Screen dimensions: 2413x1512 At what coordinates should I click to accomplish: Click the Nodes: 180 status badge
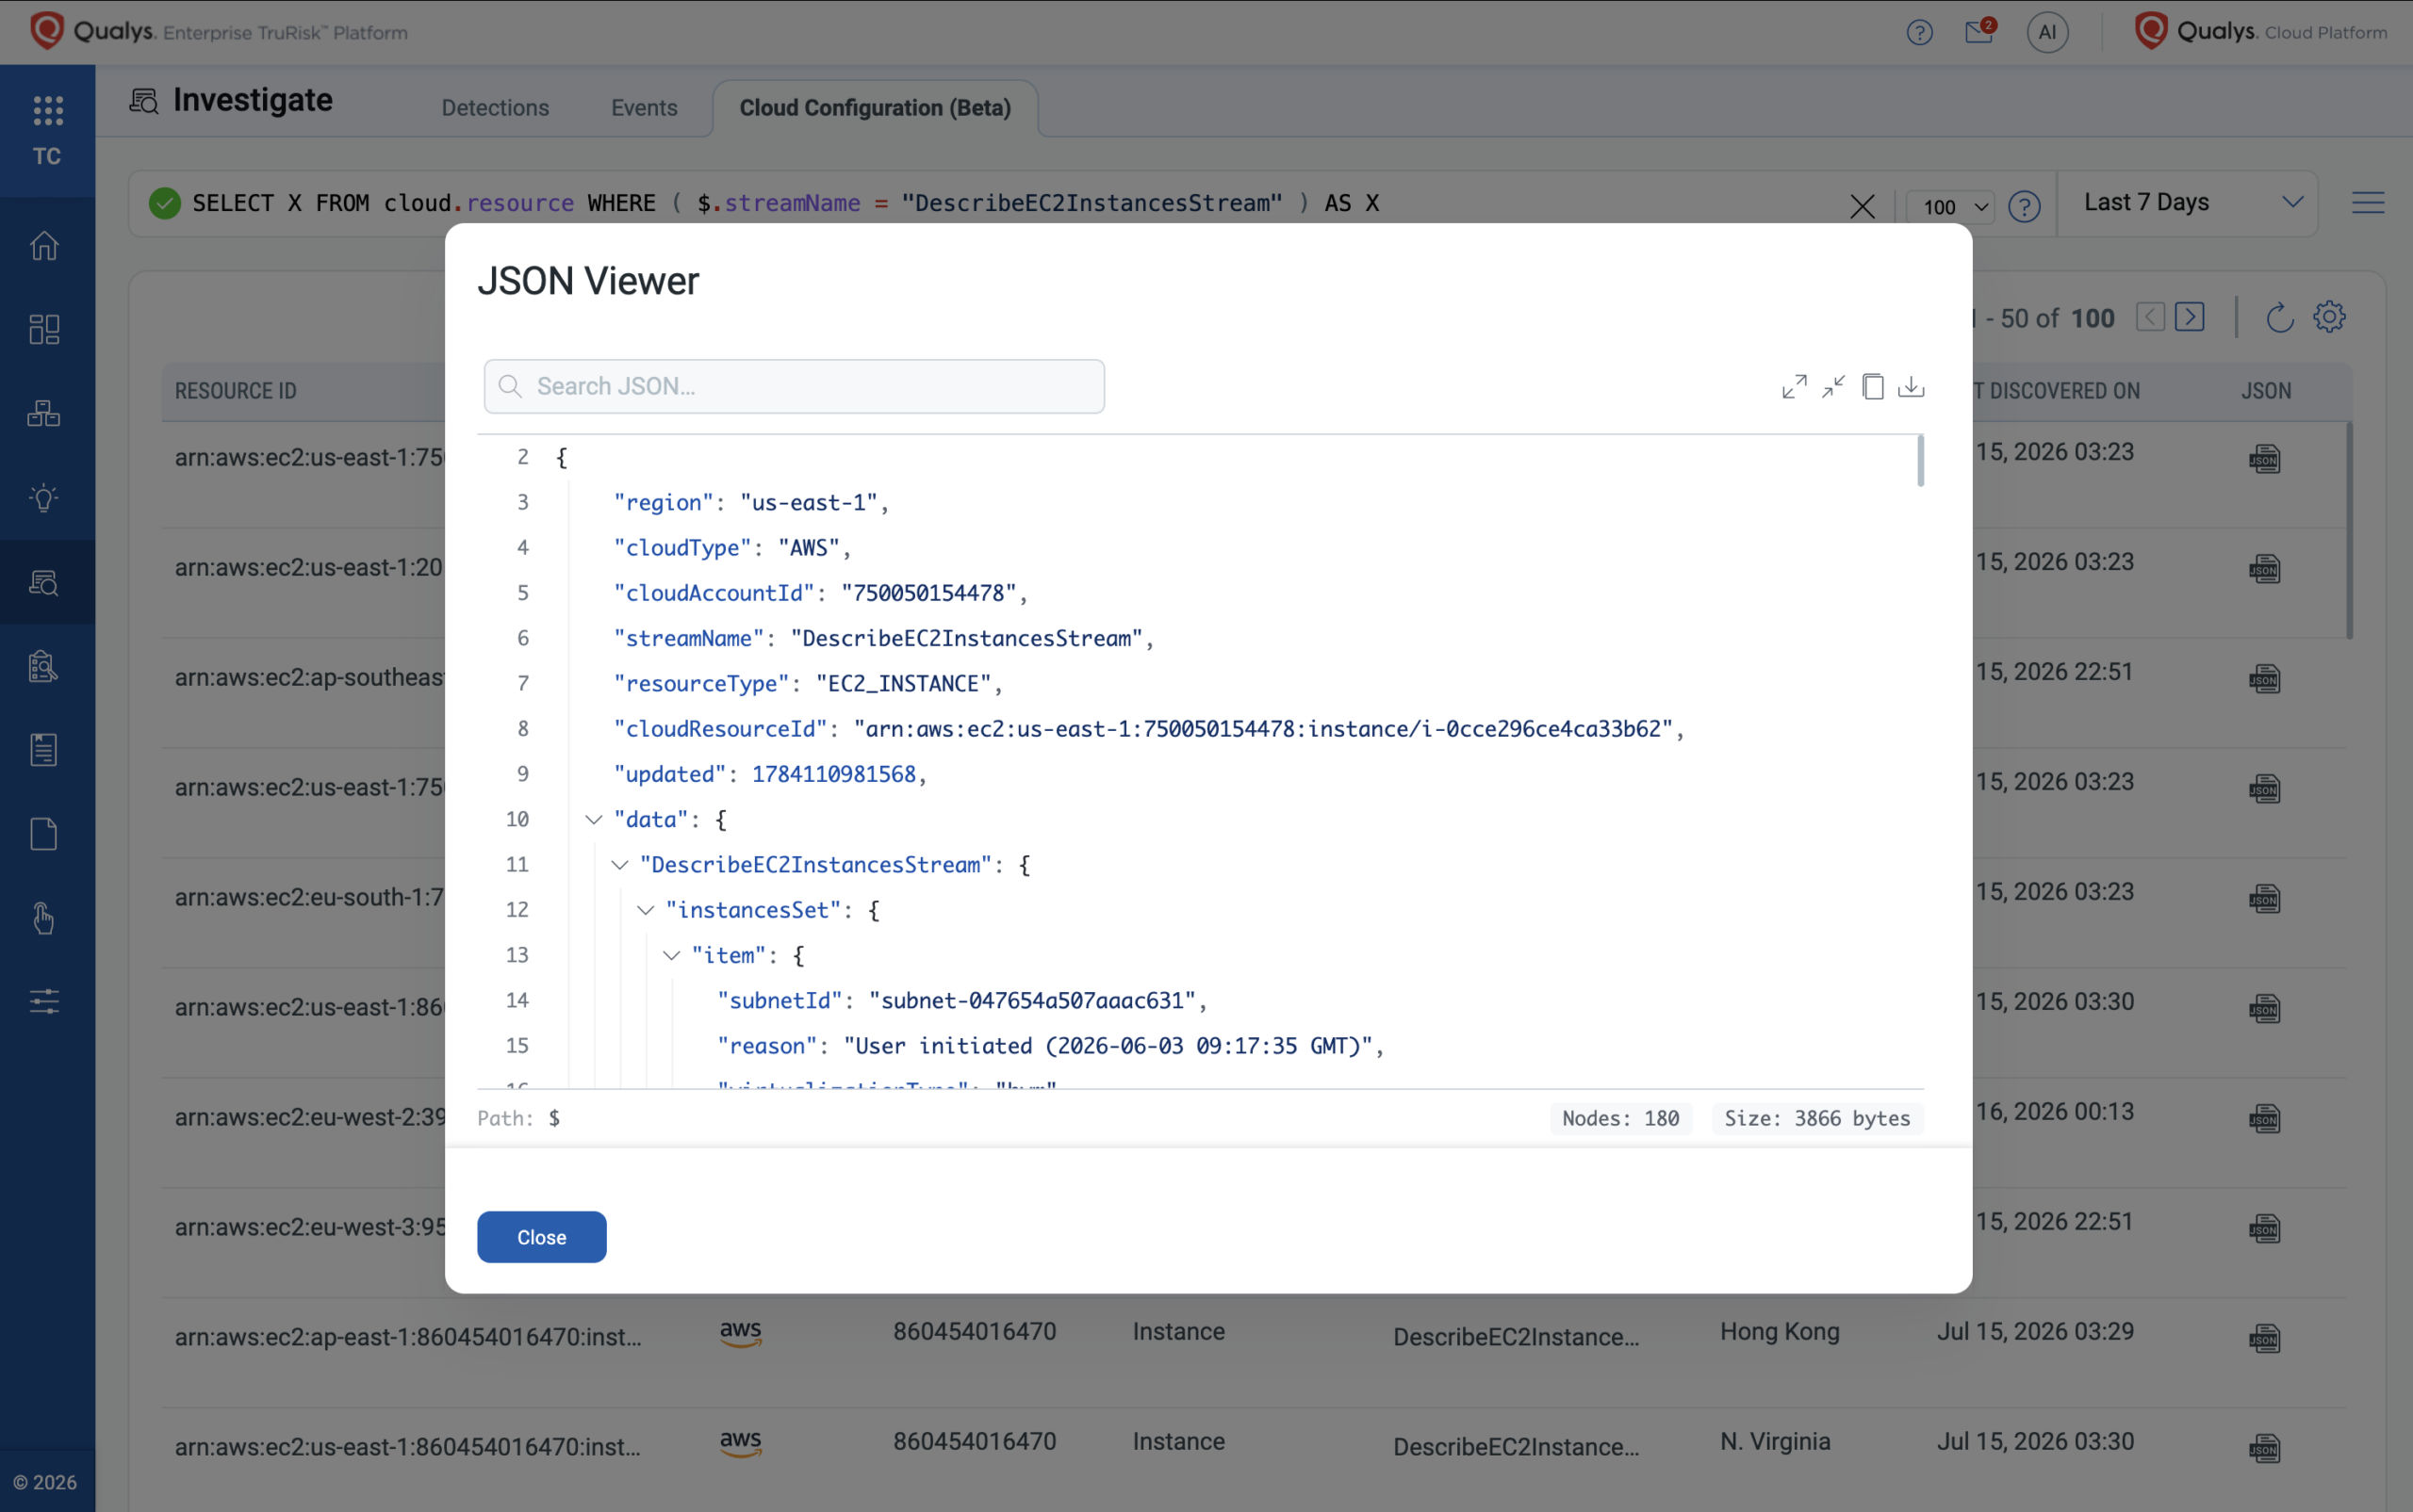pos(1620,1119)
